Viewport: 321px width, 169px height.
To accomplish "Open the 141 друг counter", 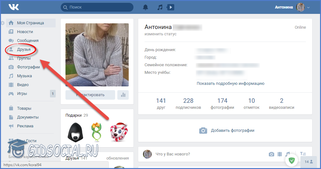I will pos(161,104).
